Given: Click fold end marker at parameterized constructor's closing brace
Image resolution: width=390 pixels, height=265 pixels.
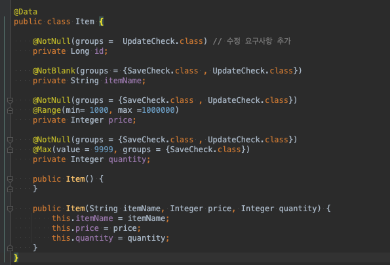Looking at the screenshot, I should tap(10, 248).
